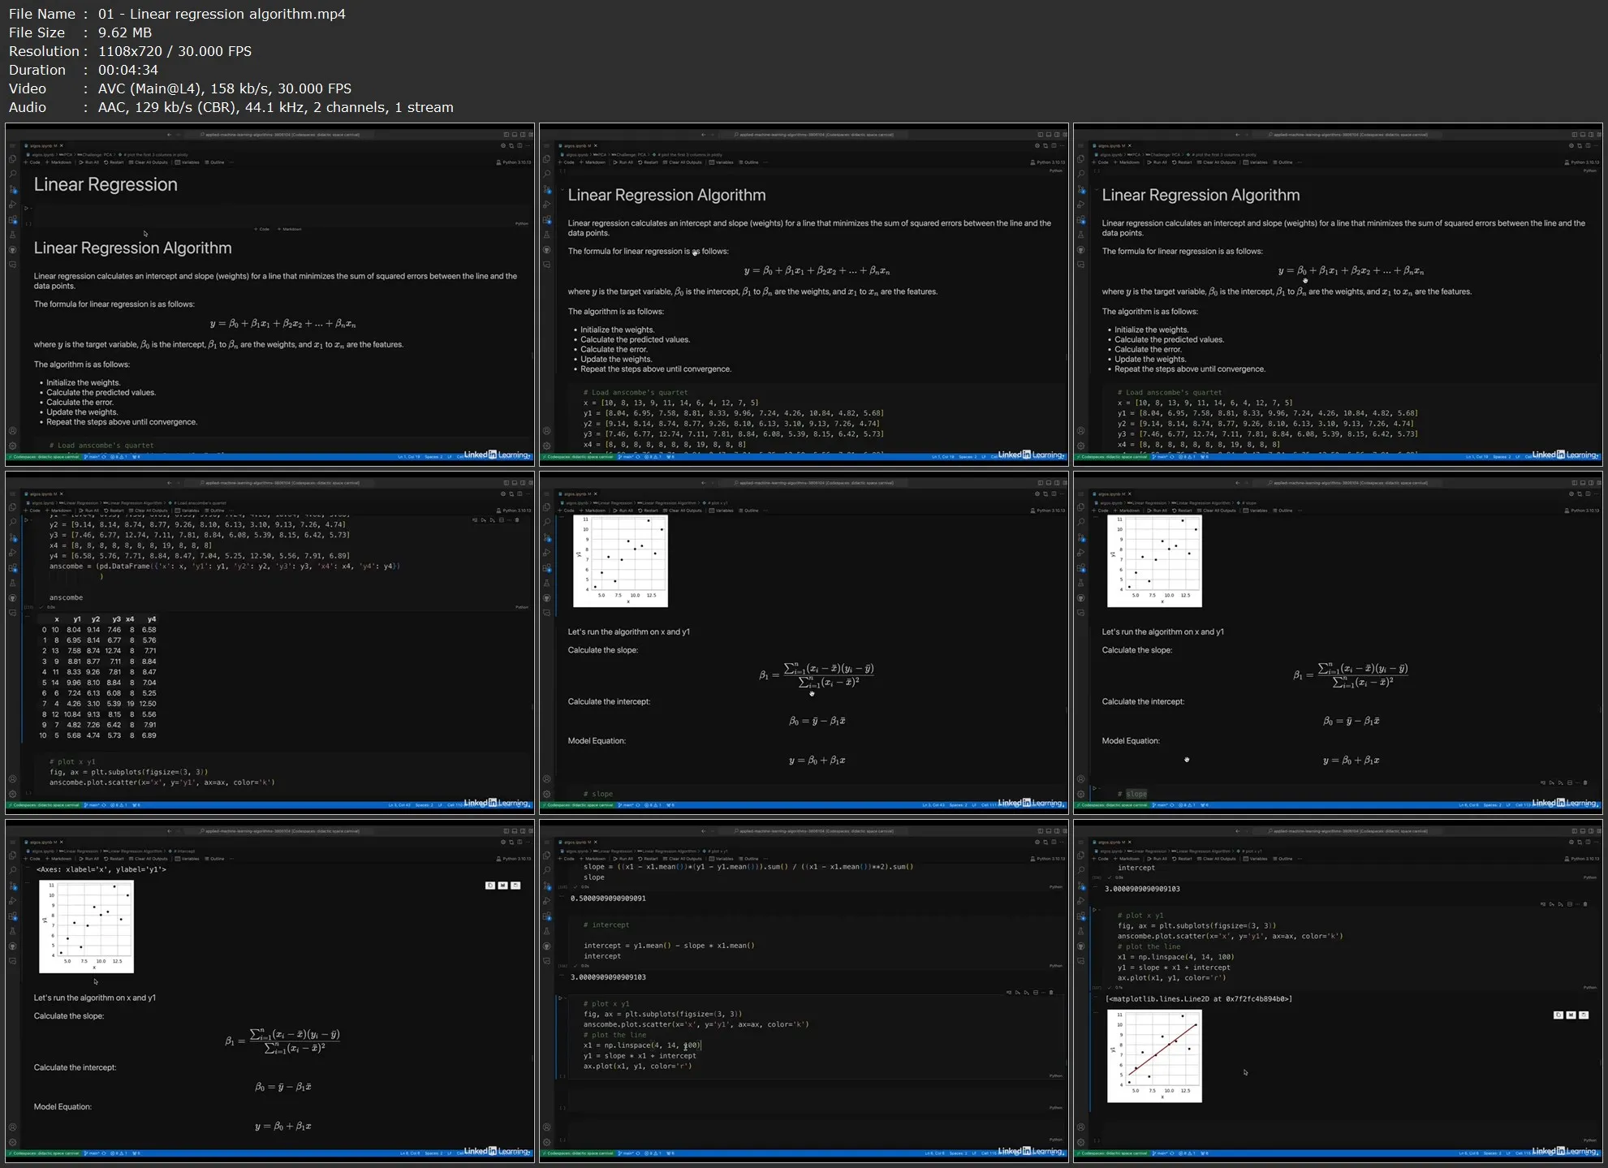Viewport: 1608px width, 1168px height.
Task: Delete the cell above the red regression line plot
Action: coord(1584,903)
